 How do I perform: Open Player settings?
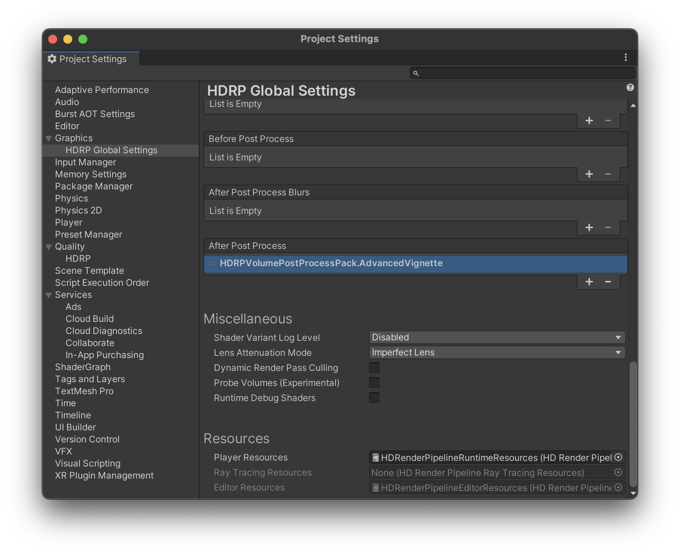pyautogui.click(x=69, y=223)
